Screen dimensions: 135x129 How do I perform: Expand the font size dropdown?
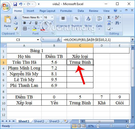pyautogui.click(x=52, y=17)
